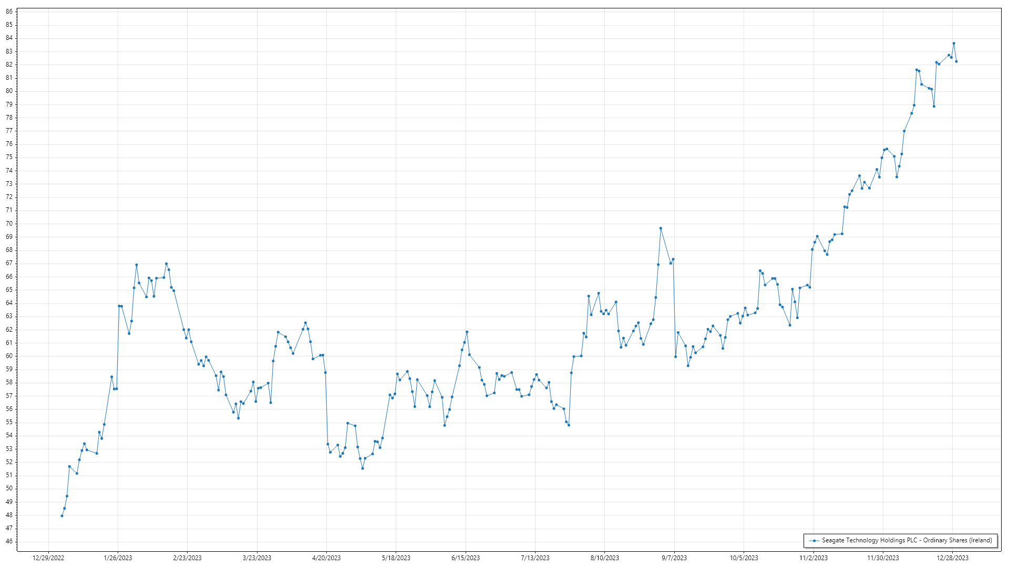
Task: Click the legend line marker icon
Action: click(x=814, y=541)
